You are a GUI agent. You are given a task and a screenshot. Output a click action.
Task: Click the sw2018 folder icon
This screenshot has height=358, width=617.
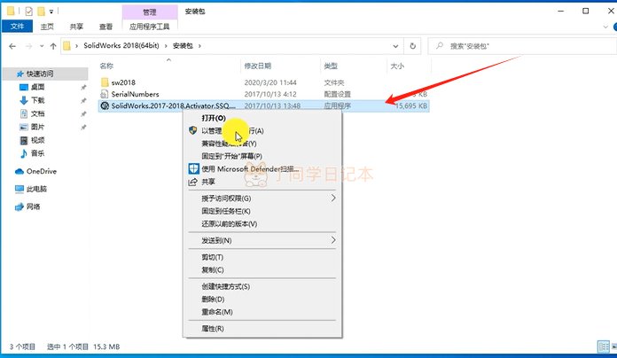[105, 81]
